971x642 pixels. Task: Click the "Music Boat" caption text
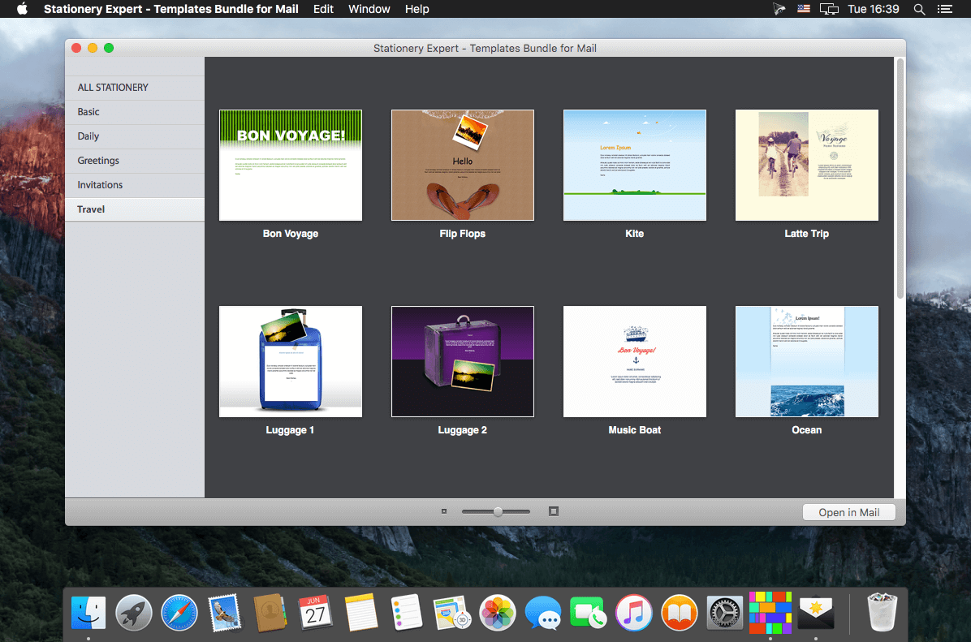635,429
